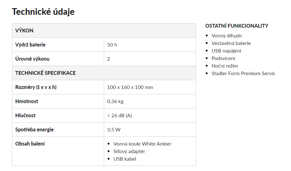Select the 100 x 160 x 100 mm value
Screen dimensions: 291x171
130,87
